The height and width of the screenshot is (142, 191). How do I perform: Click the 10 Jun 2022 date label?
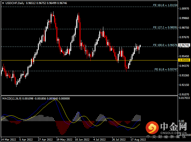82,140
